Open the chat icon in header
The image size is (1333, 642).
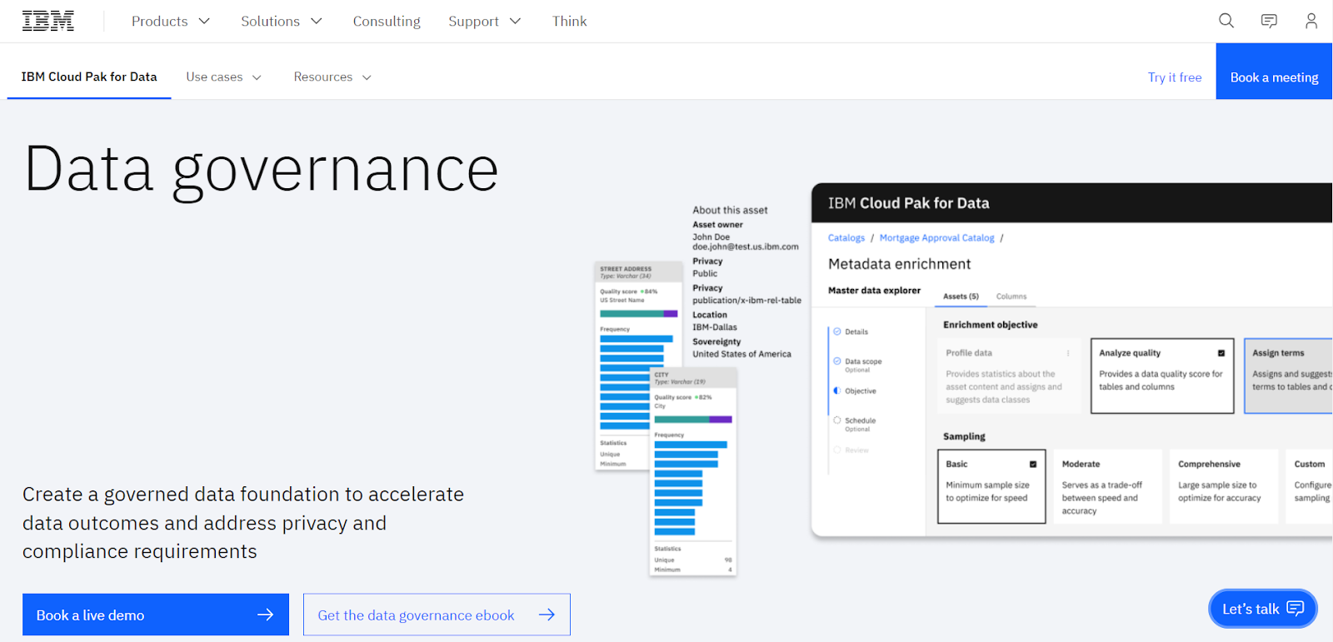tap(1269, 21)
